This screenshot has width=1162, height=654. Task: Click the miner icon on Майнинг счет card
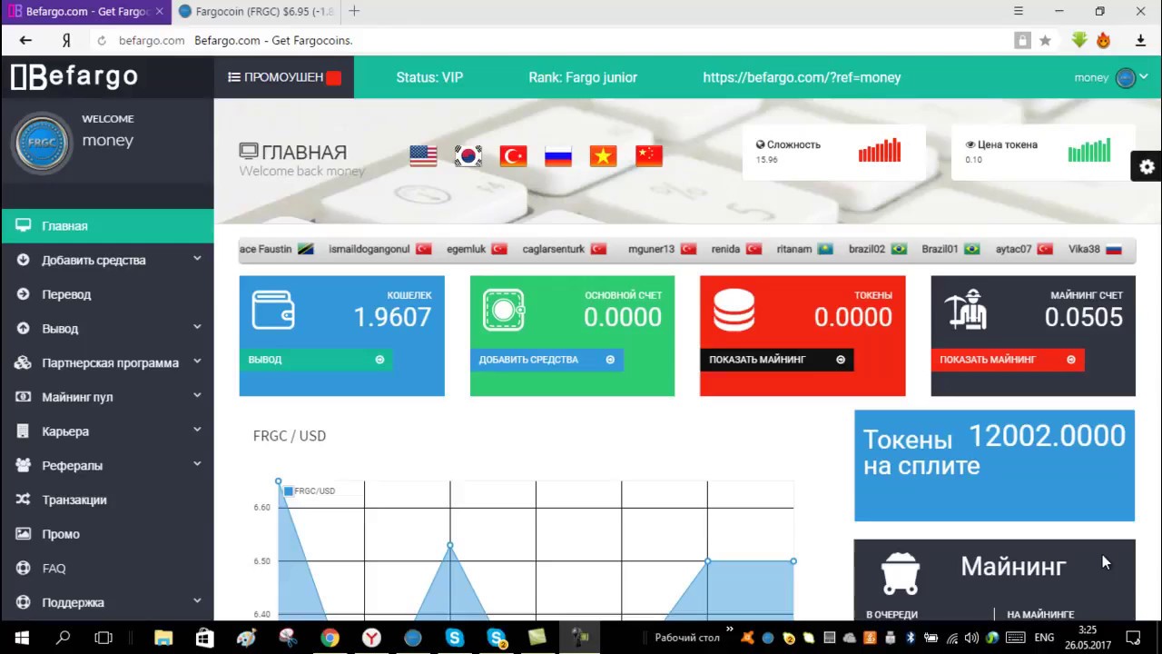point(965,310)
